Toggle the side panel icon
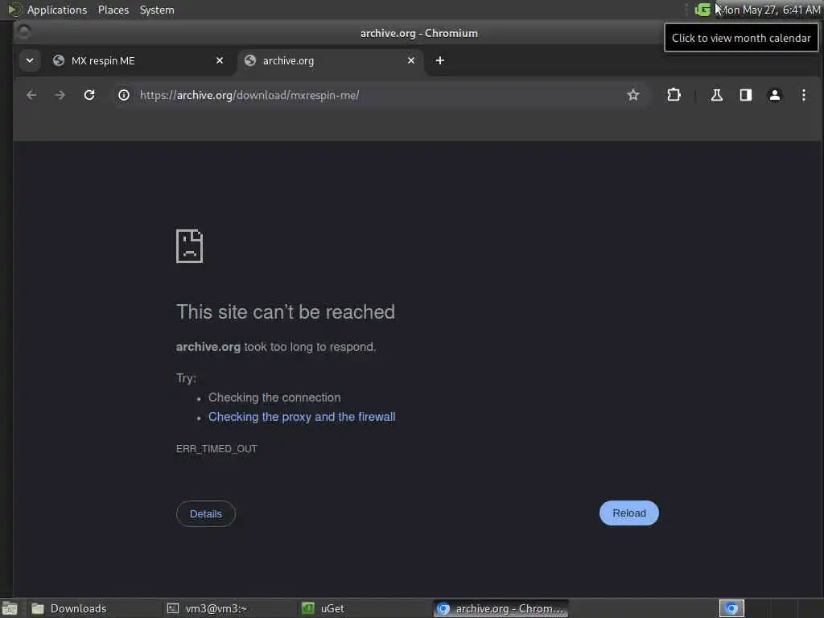Image resolution: width=824 pixels, height=618 pixels. (x=746, y=95)
